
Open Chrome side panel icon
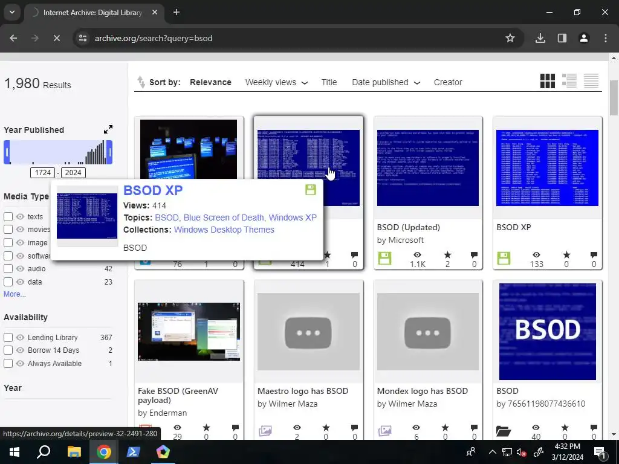(x=562, y=38)
